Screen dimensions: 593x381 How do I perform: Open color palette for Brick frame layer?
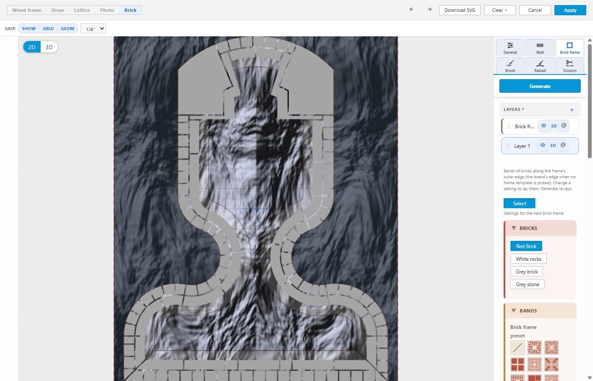point(564,126)
